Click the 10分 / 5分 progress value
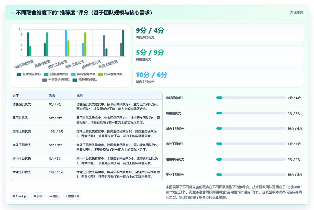 295,175
